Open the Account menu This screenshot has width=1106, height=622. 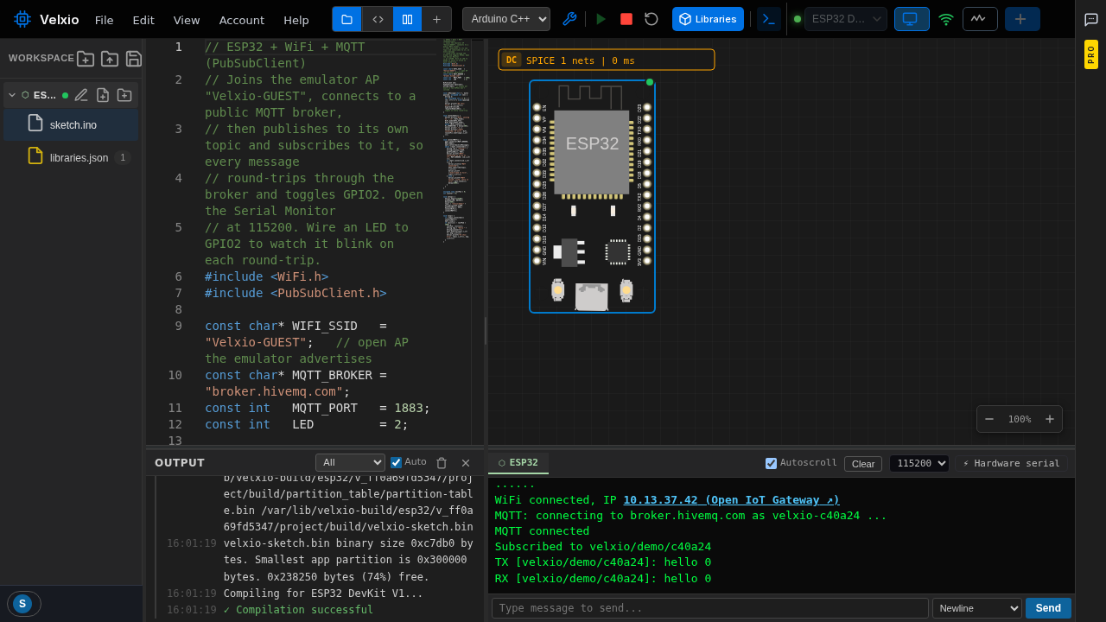242,20
